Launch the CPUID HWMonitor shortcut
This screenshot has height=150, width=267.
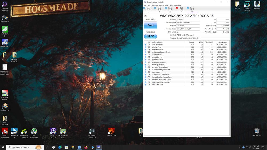[5, 133]
